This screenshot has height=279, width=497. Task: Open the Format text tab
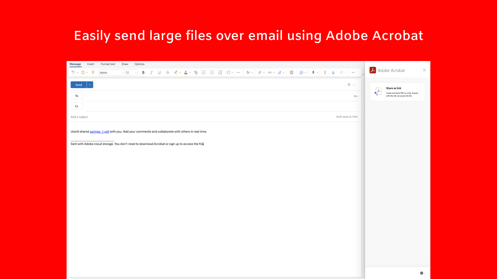(x=108, y=64)
